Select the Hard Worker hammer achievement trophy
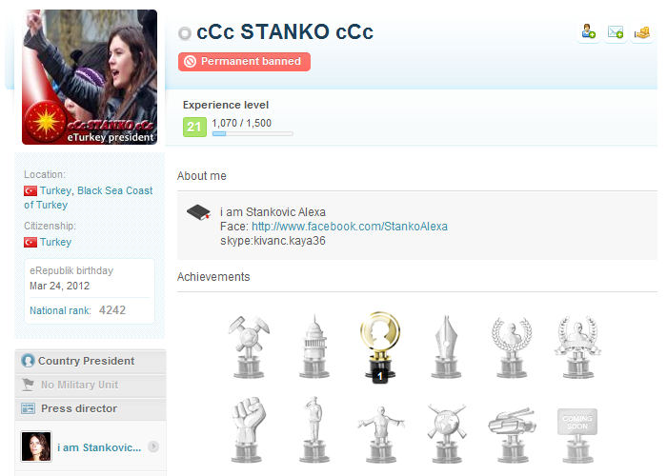667x476 pixels. pyautogui.click(x=249, y=347)
